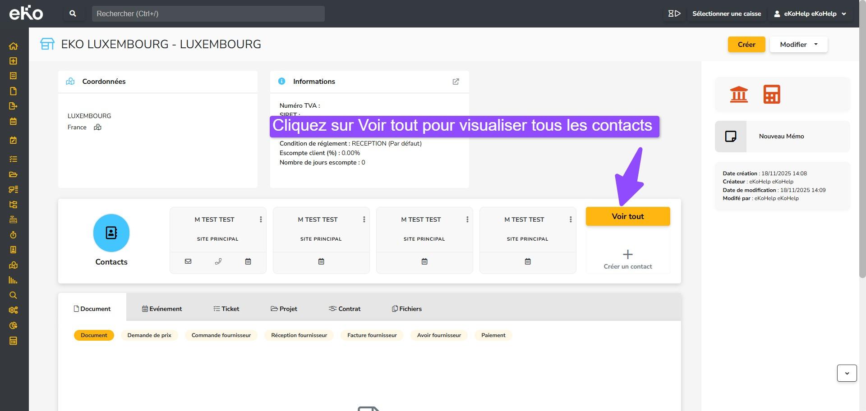This screenshot has width=866, height=411.
Task: Select the Facture fournisseur filter
Action: (372, 335)
